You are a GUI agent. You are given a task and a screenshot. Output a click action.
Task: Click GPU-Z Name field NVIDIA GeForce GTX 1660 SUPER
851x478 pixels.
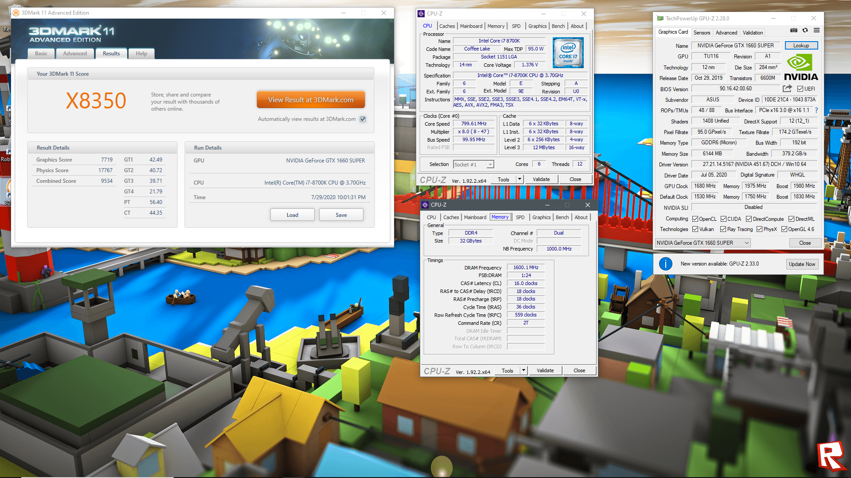735,46
